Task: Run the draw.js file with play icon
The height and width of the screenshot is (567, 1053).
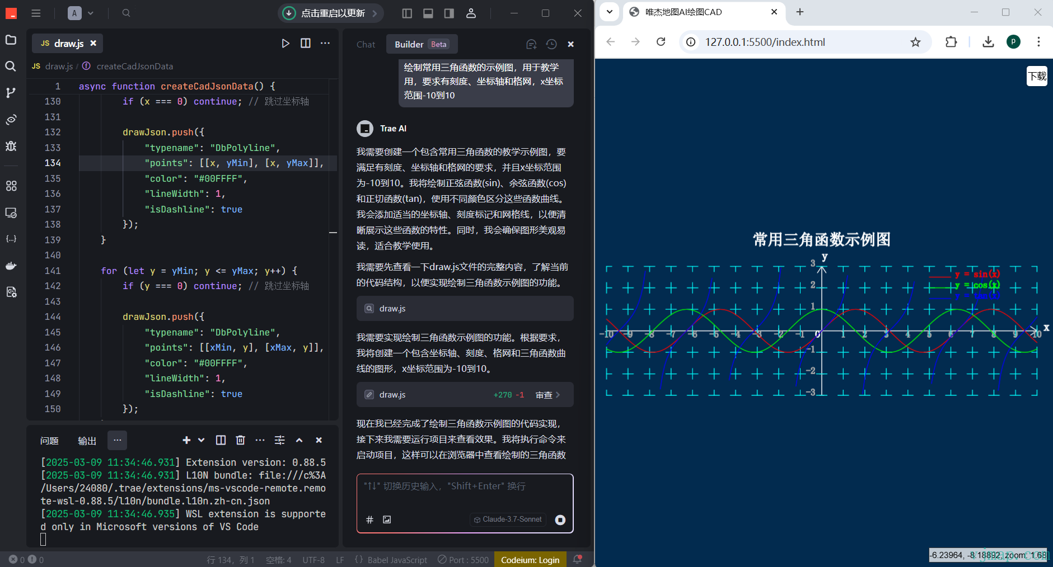Action: 286,44
